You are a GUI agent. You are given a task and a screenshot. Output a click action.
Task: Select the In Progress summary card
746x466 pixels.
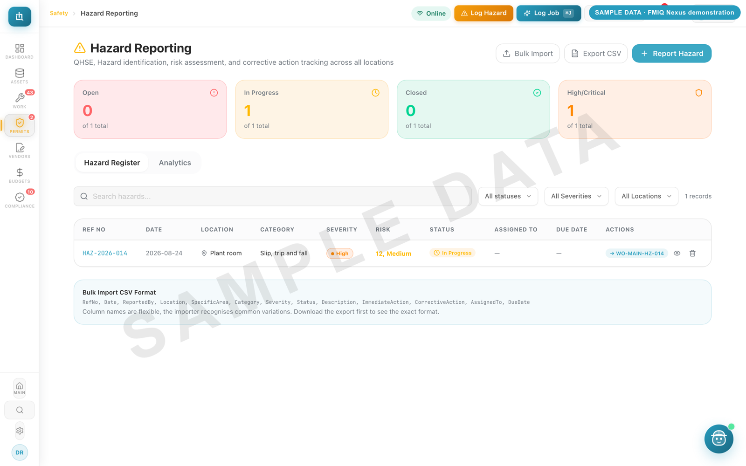[312, 109]
